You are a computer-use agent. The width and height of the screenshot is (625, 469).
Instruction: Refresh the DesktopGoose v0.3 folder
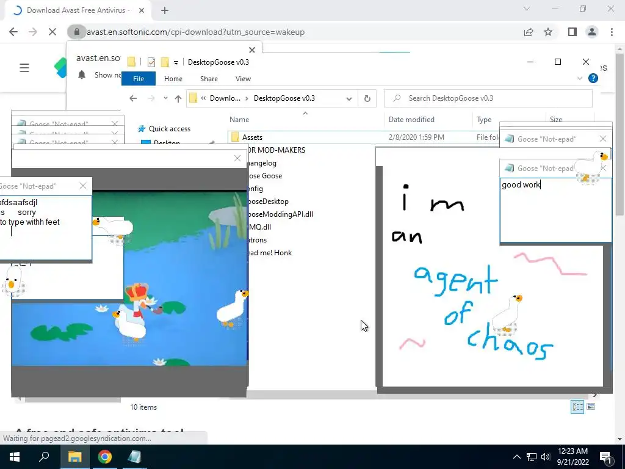click(x=367, y=98)
